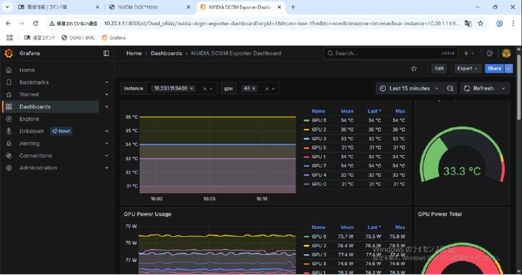Viewport: 522px width, 275px height.
Task: Switch to the NVIDIA DGX H200 tab
Action: pos(149,7)
